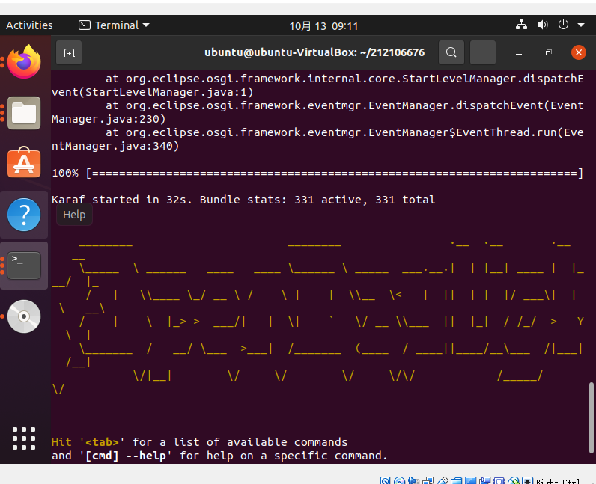Click VirtualBox audio status icon
This screenshot has width=596, height=484.
click(413, 480)
